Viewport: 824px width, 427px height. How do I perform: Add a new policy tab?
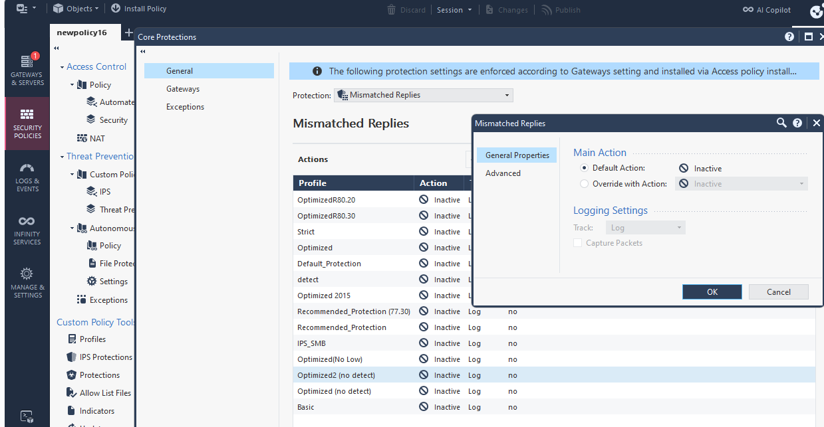pos(128,33)
